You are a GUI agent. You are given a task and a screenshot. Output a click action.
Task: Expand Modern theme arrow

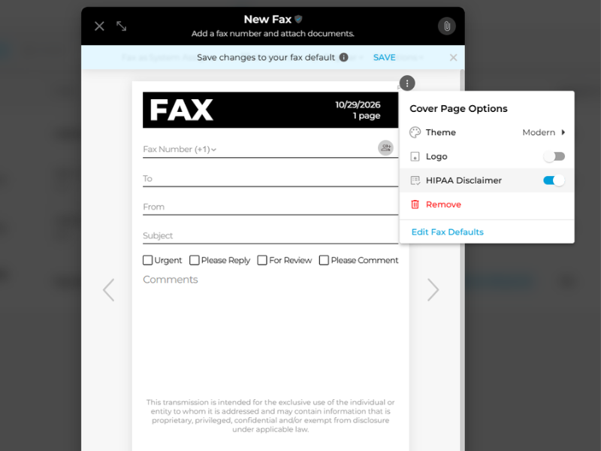[x=563, y=132]
